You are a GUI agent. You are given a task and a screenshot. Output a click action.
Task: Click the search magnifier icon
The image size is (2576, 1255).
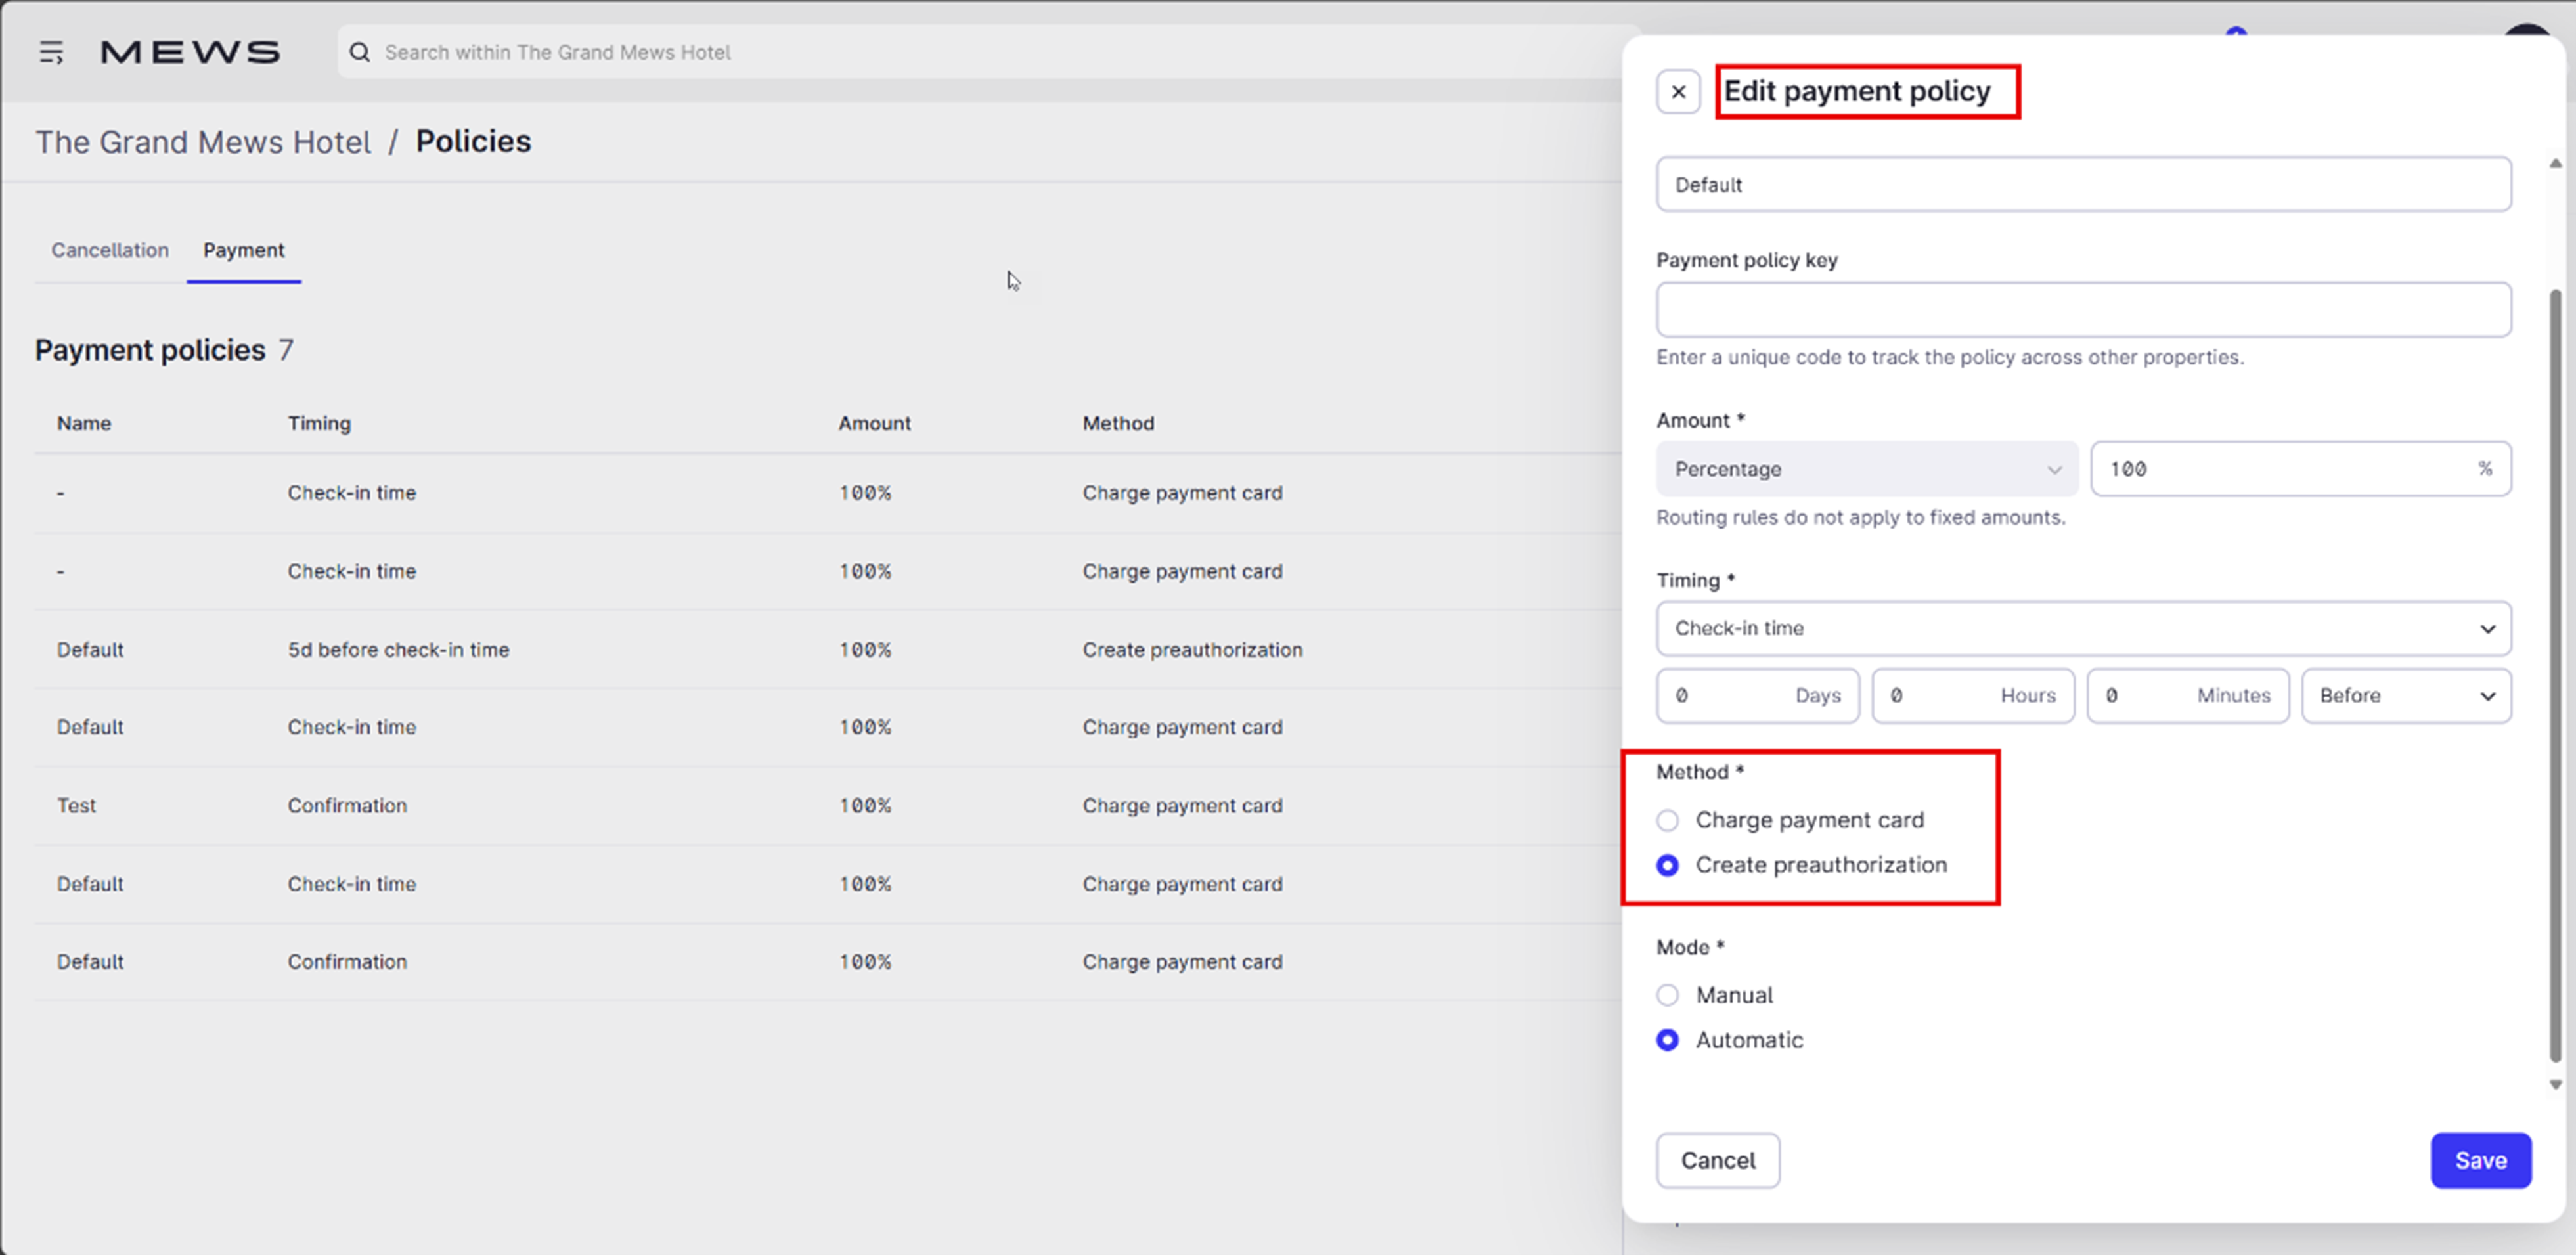pyautogui.click(x=359, y=52)
